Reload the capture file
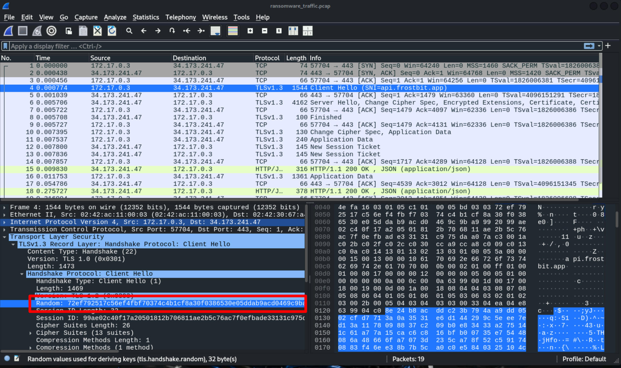The height and width of the screenshot is (368, 621). (x=112, y=31)
